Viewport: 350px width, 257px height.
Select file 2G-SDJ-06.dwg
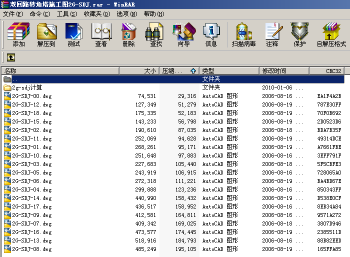tap(32, 181)
